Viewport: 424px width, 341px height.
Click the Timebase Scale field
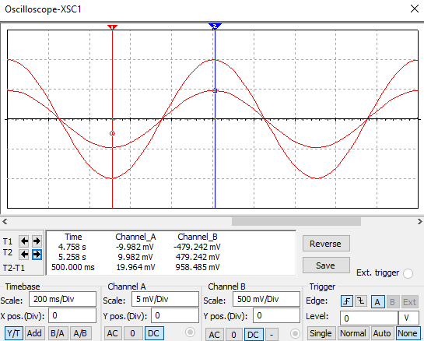click(62, 299)
